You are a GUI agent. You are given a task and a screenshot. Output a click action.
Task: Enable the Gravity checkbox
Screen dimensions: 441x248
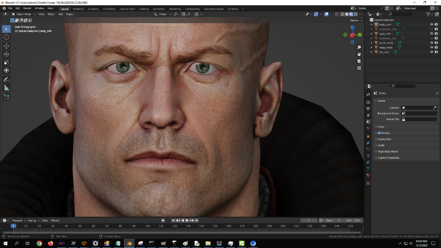point(379,133)
